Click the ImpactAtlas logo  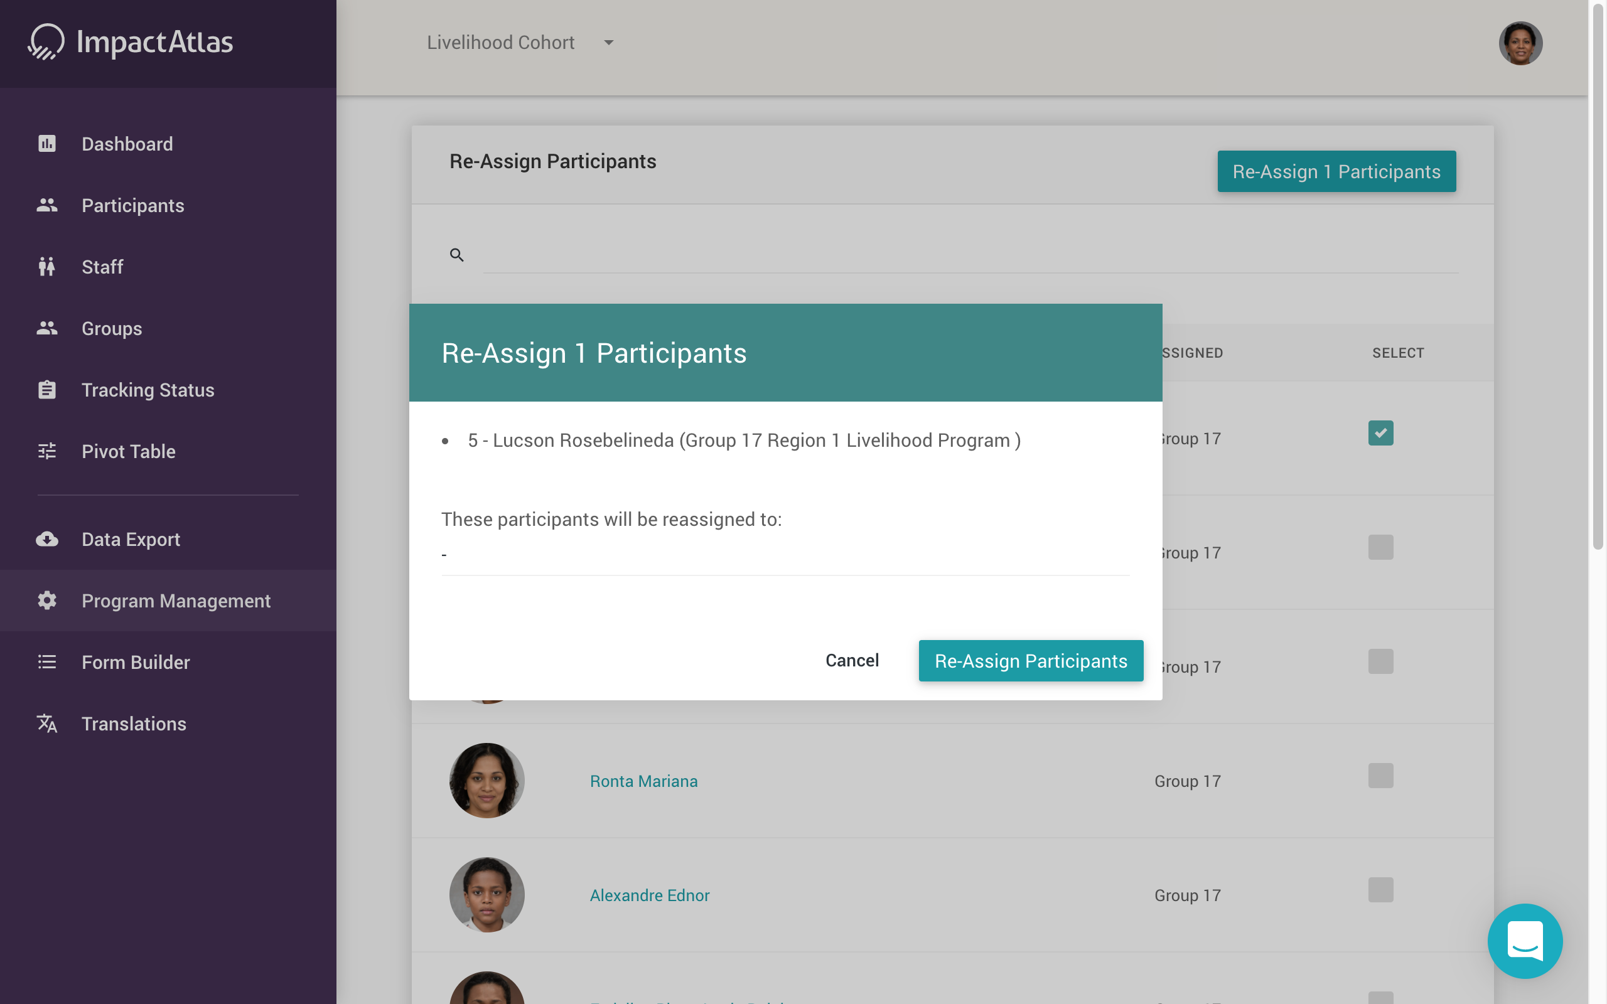point(131,42)
